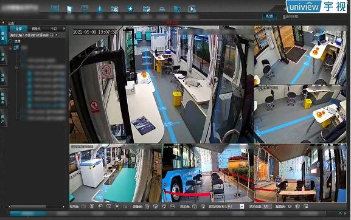Click the fourth 设备类 toolbar icon
351x220 pixels.
pyautogui.click(x=172, y=207)
